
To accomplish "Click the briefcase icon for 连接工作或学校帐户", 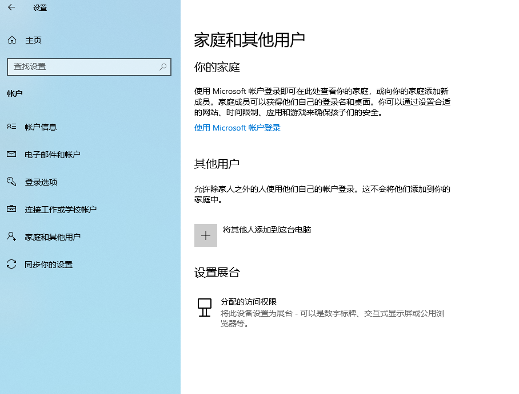I will (11, 208).
